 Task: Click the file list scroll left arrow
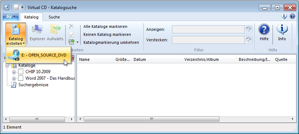click(80, 119)
